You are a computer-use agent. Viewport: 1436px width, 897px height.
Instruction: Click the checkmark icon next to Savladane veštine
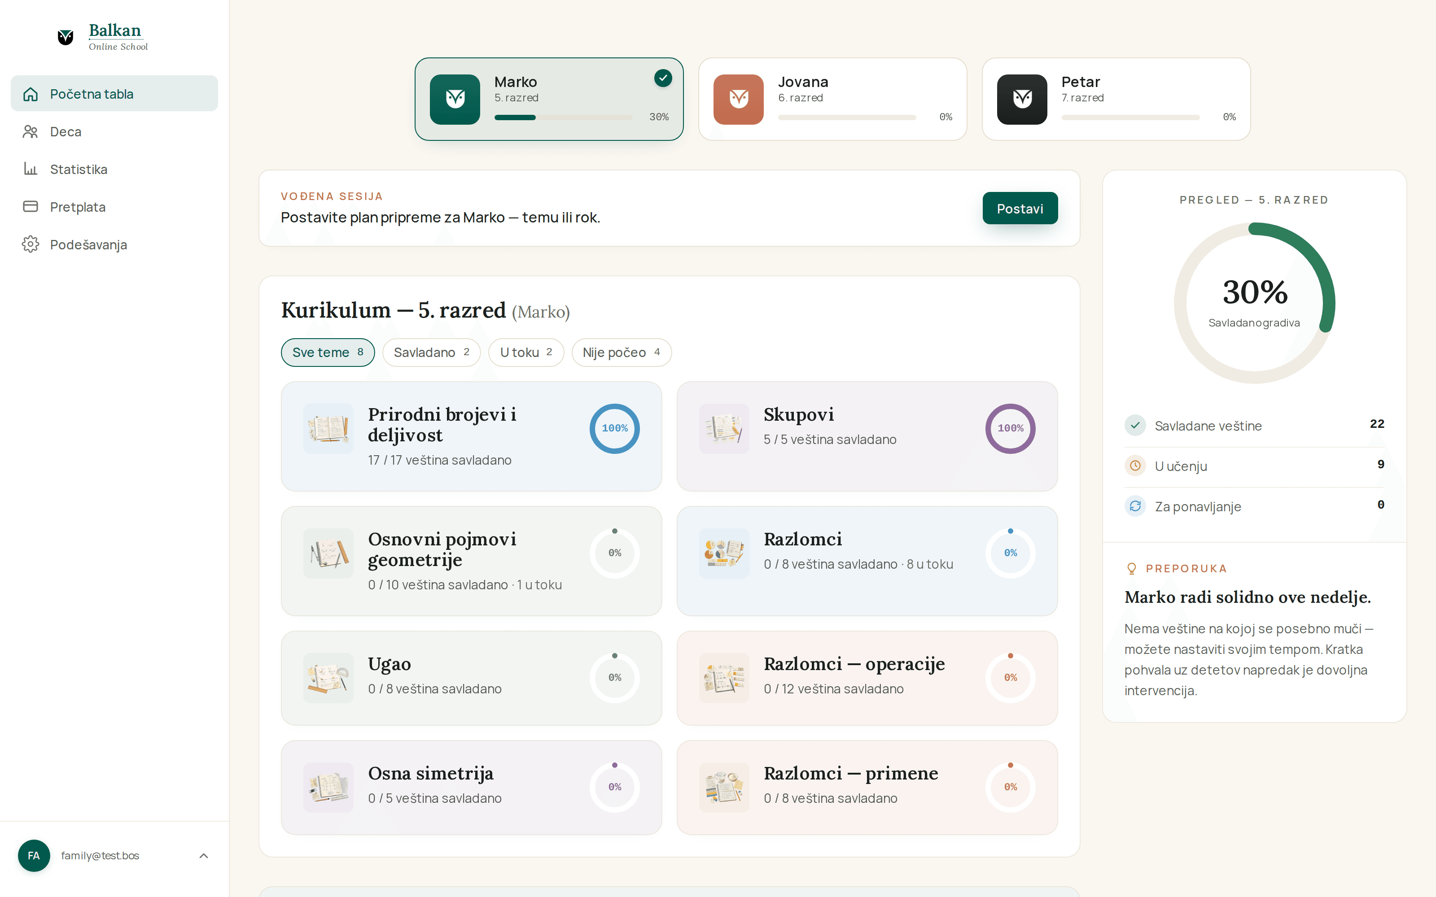(1134, 425)
